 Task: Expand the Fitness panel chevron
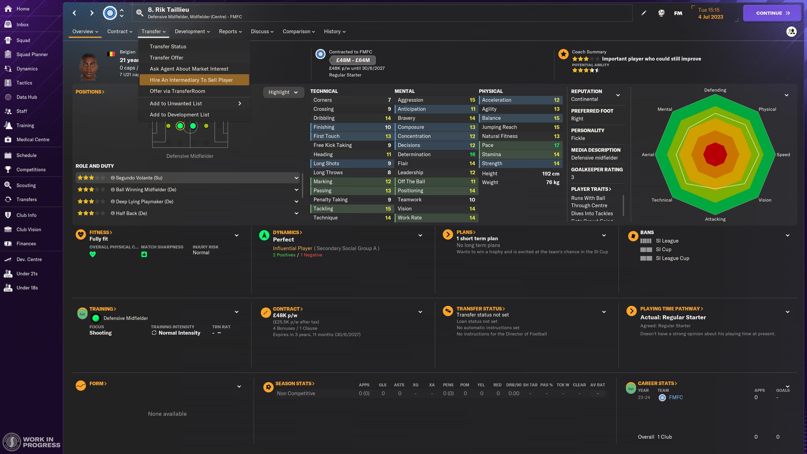coord(237,235)
